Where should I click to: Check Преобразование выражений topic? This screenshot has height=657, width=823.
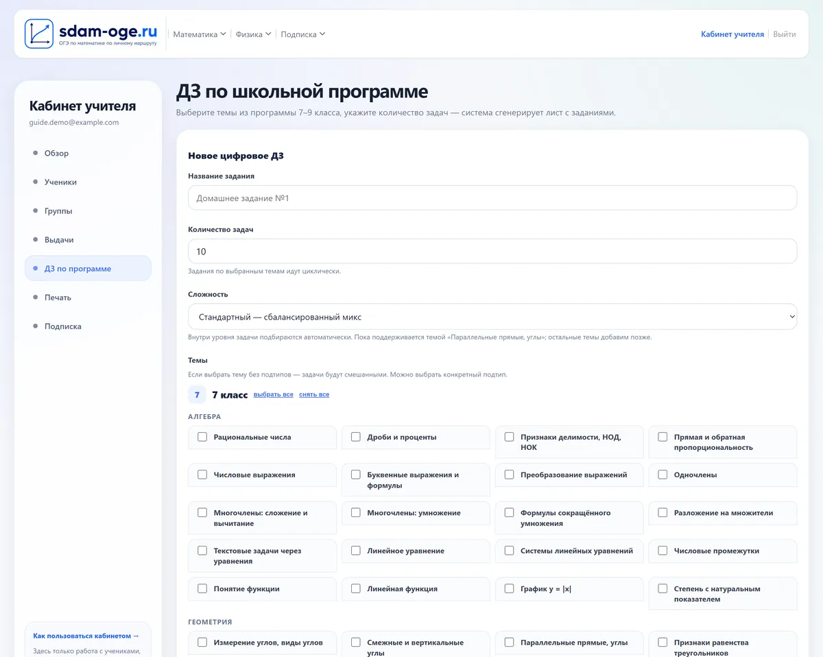pos(510,475)
